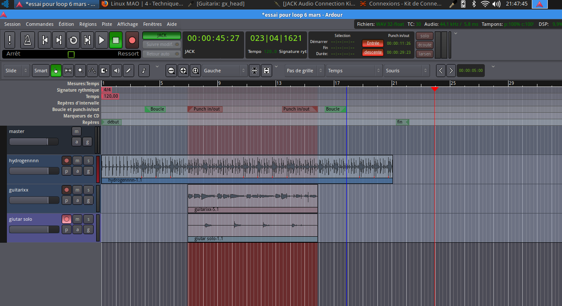The image size is (562, 306).
Task: Toggle the metronome click
Action: [x=28, y=40]
